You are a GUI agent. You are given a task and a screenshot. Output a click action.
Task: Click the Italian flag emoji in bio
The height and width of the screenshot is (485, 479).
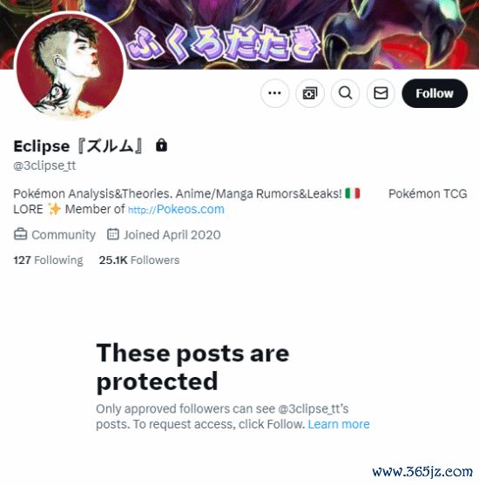tap(353, 193)
